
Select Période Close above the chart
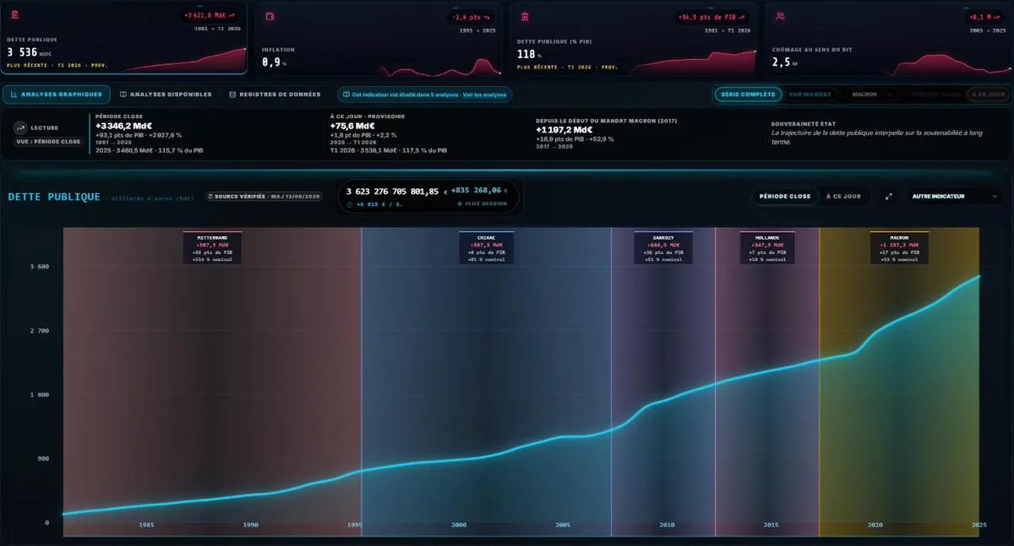[x=785, y=196]
